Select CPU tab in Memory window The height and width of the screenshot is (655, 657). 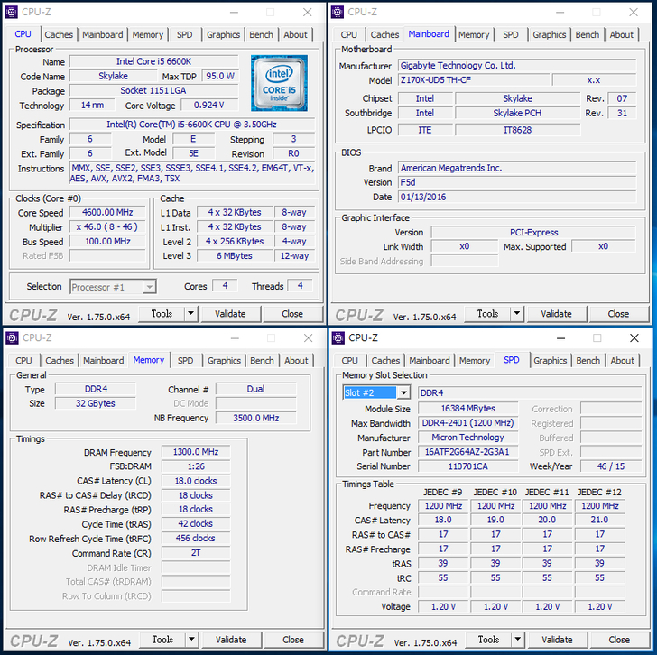click(x=23, y=361)
